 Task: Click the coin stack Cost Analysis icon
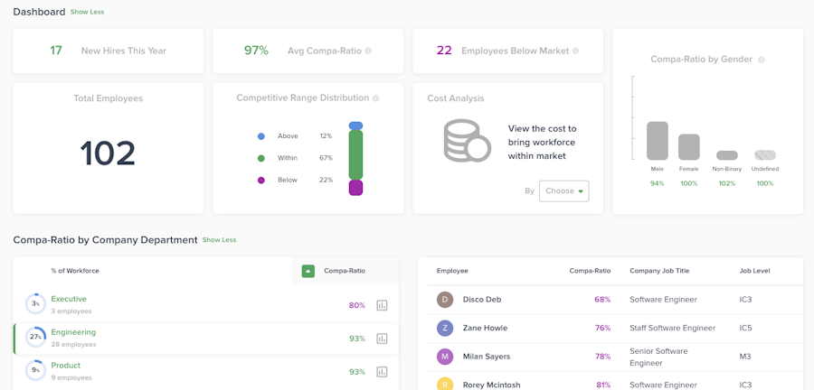pos(466,141)
